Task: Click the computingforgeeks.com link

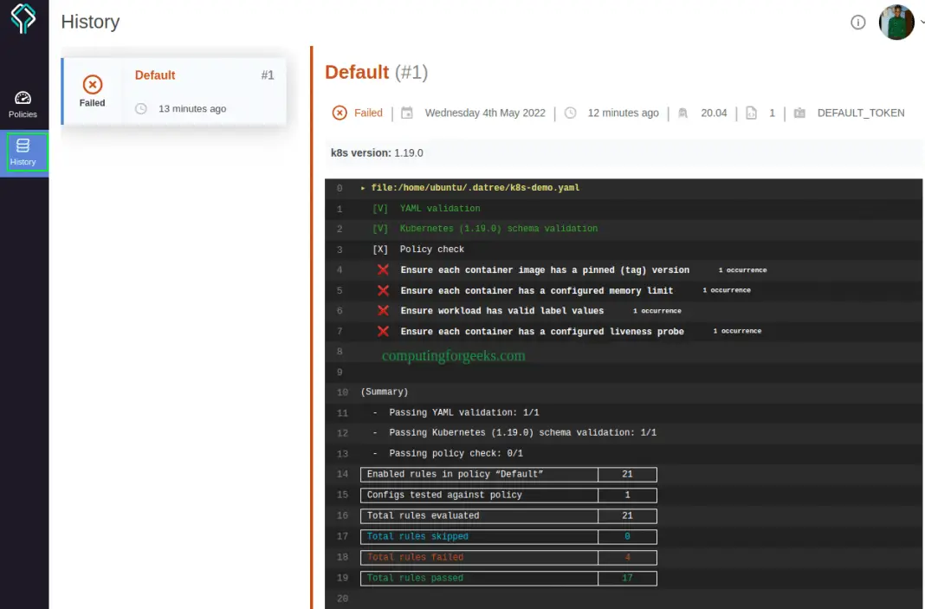Action: click(x=452, y=355)
